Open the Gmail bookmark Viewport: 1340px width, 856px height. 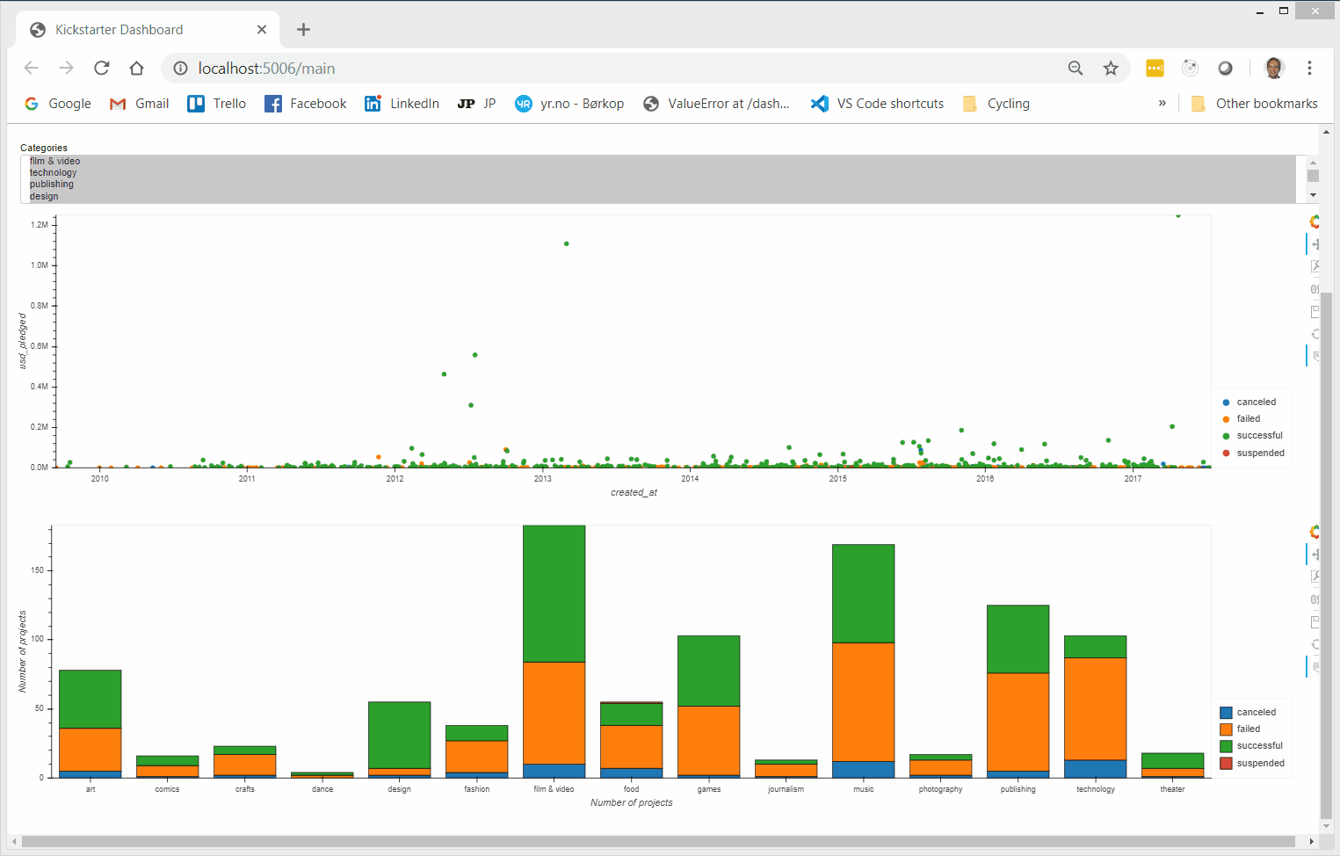coord(139,103)
